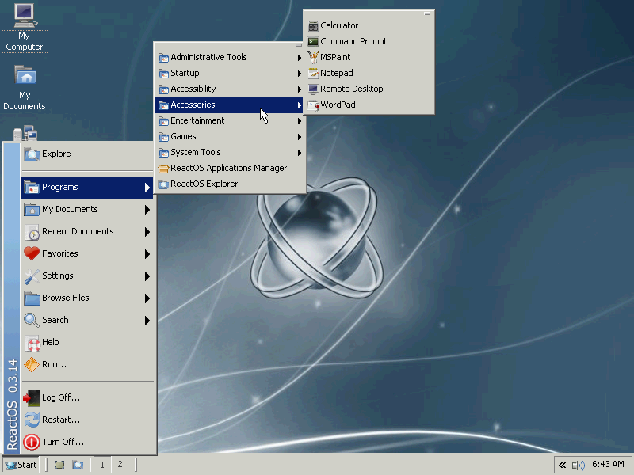The height and width of the screenshot is (475, 634).
Task: Click the Explorer quick launch icon
Action: (78, 465)
